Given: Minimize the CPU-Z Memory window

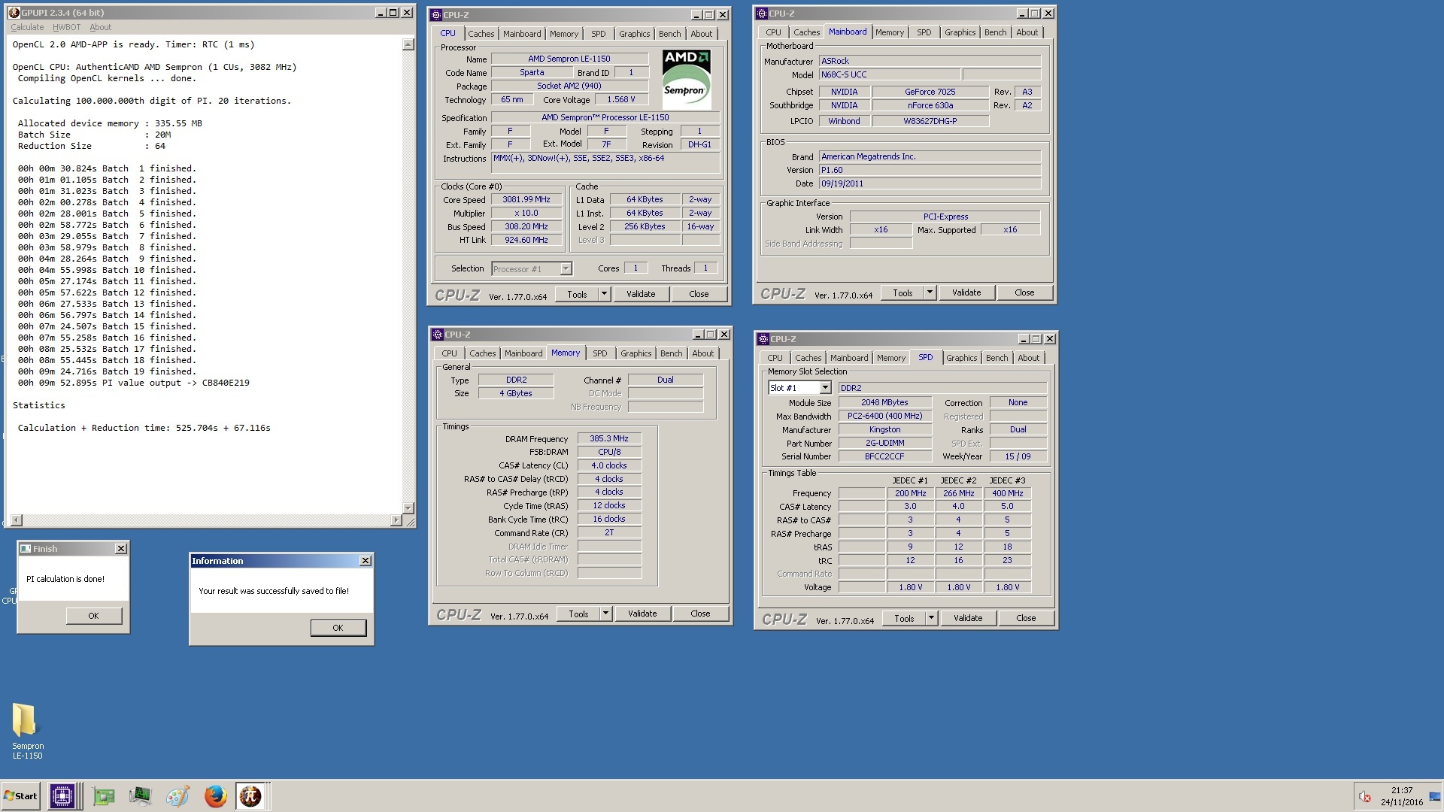Looking at the screenshot, I should [x=697, y=335].
